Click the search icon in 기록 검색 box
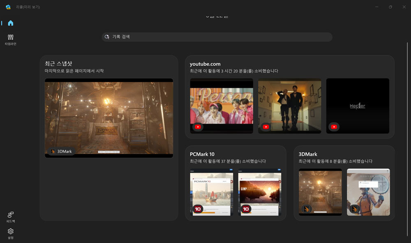The image size is (411, 243). pyautogui.click(x=107, y=37)
